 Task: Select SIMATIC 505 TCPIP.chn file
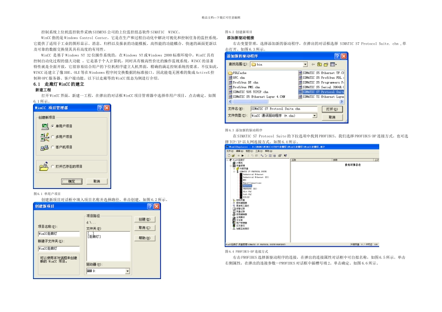point(248,92)
